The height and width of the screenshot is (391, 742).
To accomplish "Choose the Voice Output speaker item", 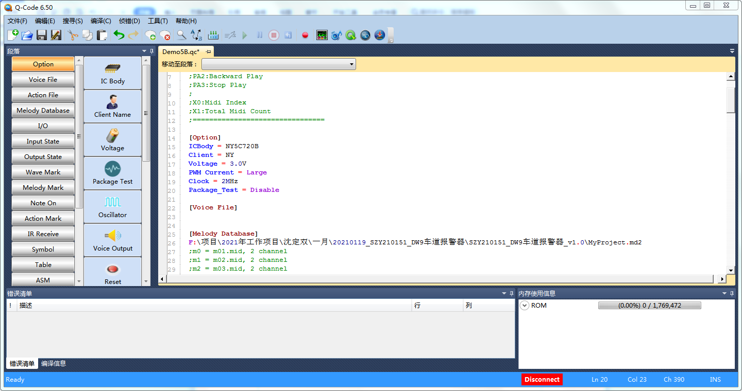I will [x=112, y=240].
